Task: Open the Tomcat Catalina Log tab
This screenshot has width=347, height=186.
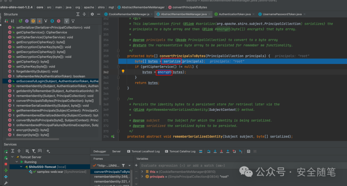Action: coord(180,152)
